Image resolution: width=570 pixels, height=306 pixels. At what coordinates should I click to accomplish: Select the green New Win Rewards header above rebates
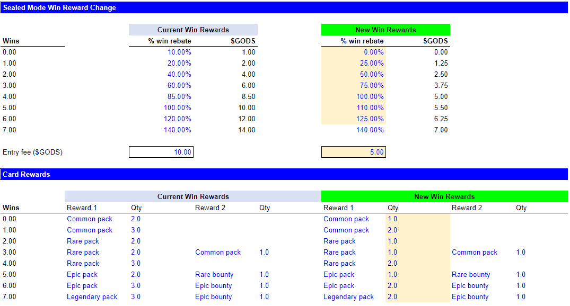[385, 30]
